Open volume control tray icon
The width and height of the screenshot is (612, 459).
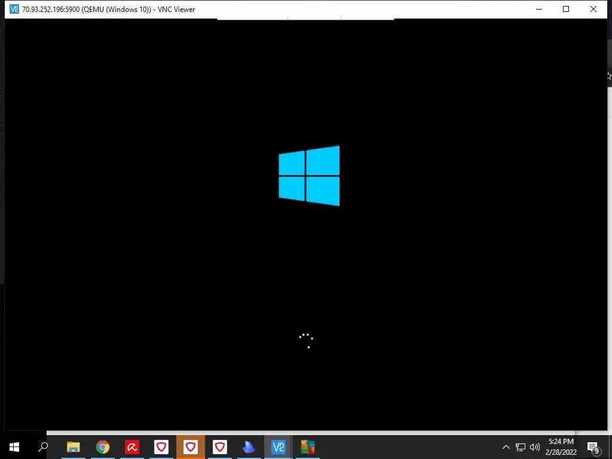pyautogui.click(x=535, y=447)
